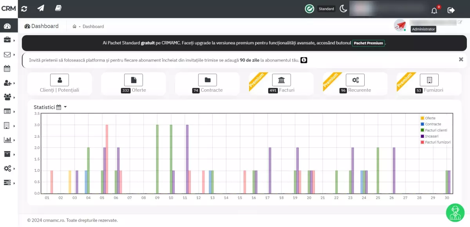Viewport: 470px width, 227px height.
Task: Select the Furnizori building icon
Action: click(428, 80)
